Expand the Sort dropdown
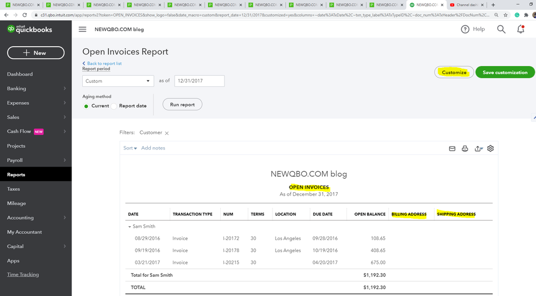The height and width of the screenshot is (296, 536). click(x=130, y=148)
